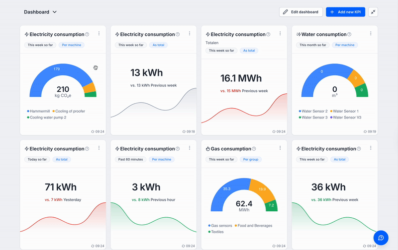The width and height of the screenshot is (398, 250).
Task: Open three-dot menu on Water consumption card
Action: (x=371, y=33)
